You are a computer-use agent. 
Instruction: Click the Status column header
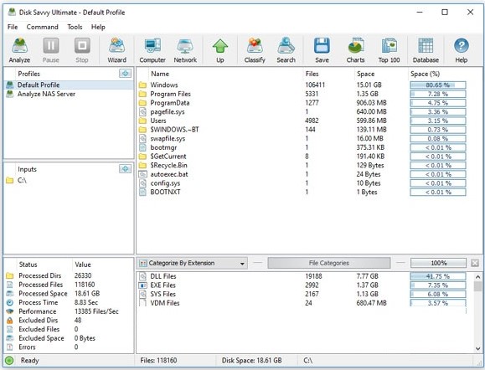pyautogui.click(x=28, y=265)
